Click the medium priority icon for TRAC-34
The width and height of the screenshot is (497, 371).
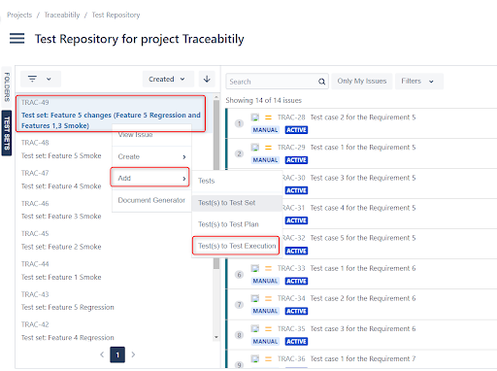tap(268, 298)
